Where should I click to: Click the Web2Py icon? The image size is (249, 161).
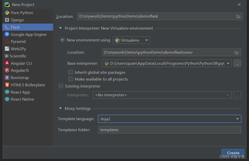tap(7, 49)
